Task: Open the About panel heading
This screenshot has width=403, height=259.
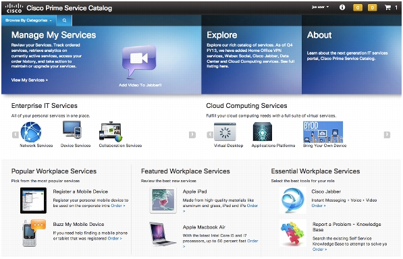Action: coord(319,35)
